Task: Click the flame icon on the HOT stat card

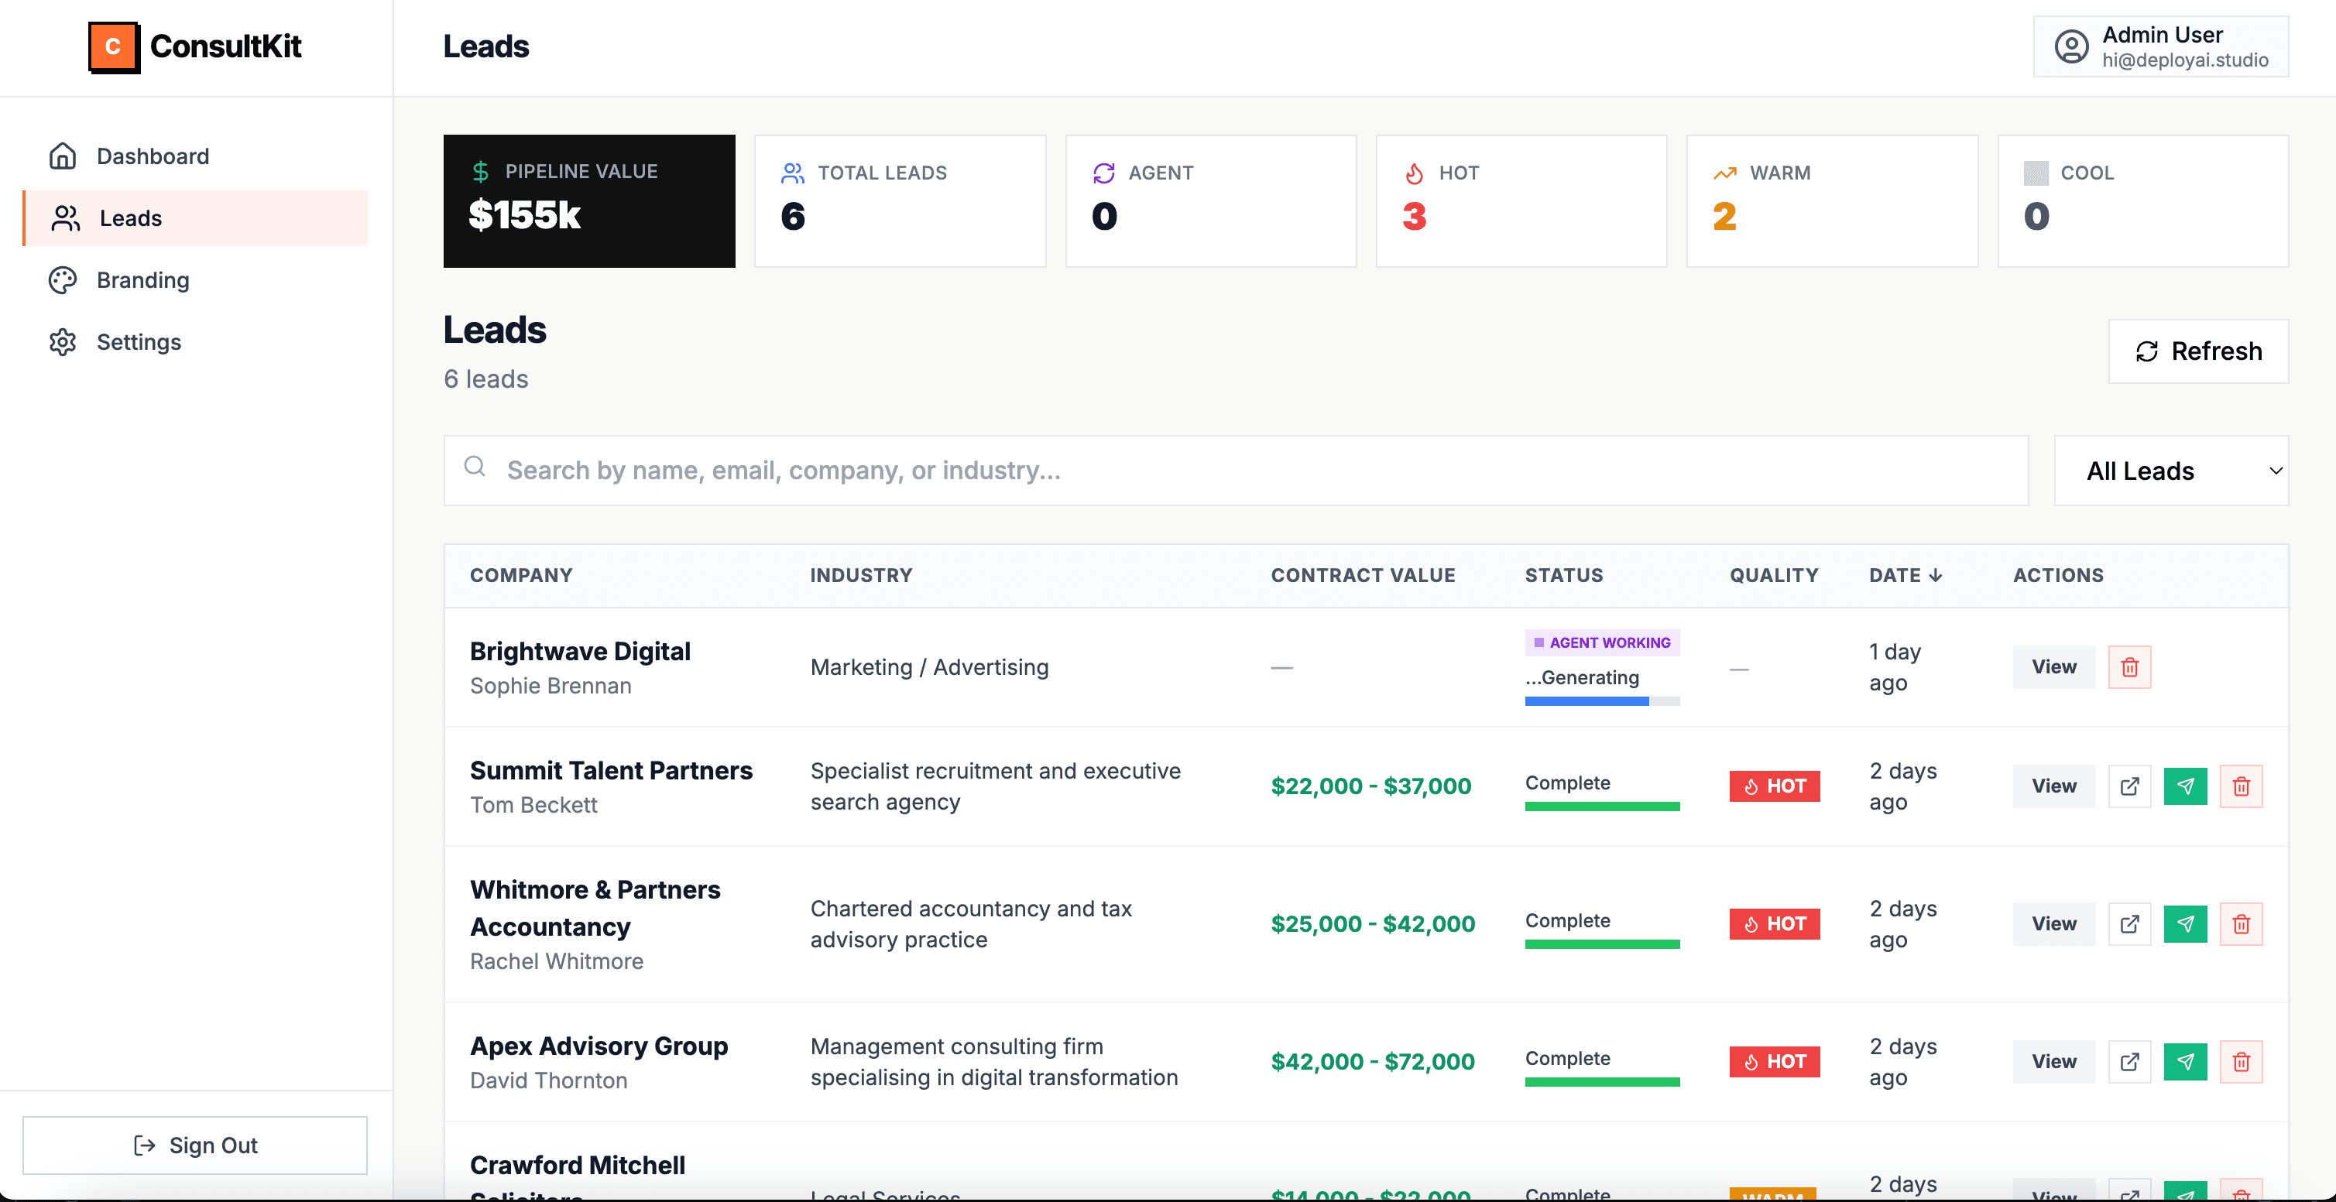Action: (x=1414, y=173)
